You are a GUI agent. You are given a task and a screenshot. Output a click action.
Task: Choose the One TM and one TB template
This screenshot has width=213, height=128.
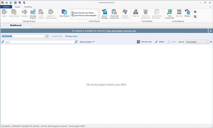[x=84, y=13]
